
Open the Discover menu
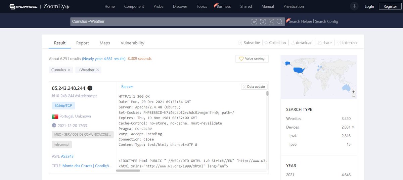180,6
